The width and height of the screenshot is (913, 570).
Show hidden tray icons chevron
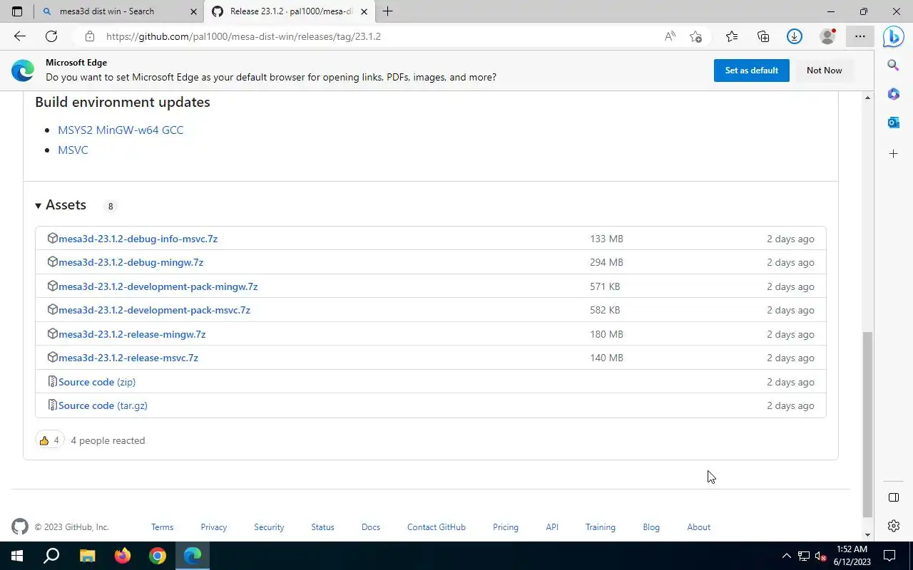click(787, 556)
